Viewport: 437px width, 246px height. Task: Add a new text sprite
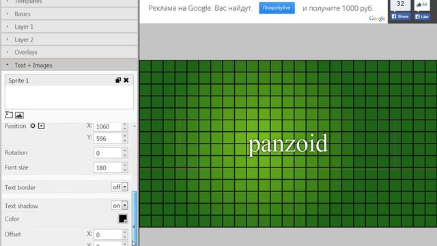pos(9,115)
